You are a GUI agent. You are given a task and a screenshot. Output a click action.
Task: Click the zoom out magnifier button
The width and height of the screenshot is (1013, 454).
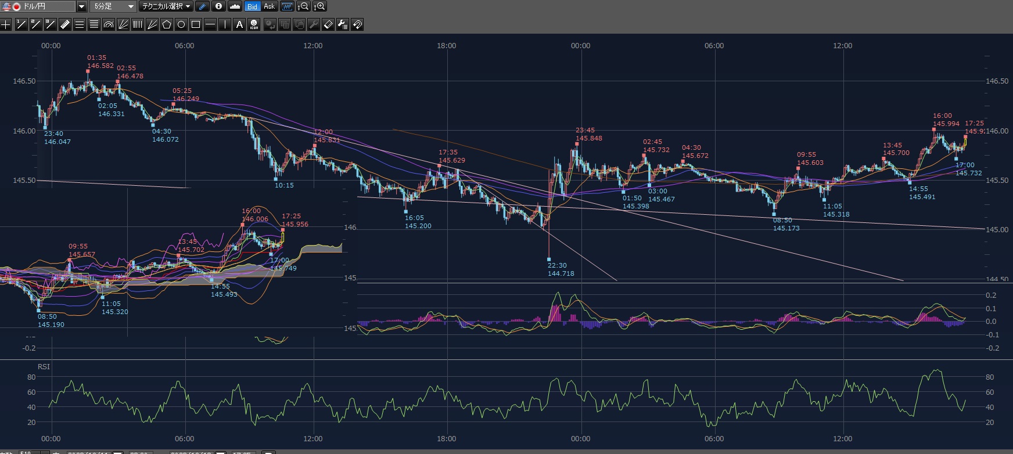[x=303, y=6]
